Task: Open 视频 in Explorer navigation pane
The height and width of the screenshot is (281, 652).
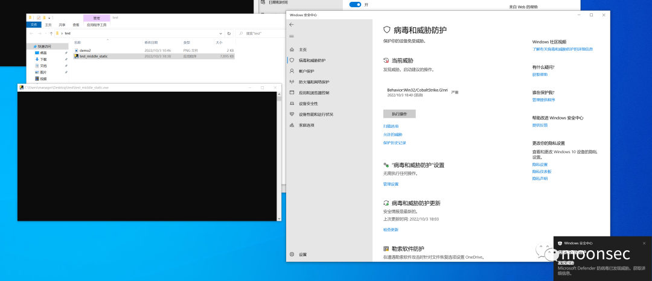Action: tap(43, 78)
